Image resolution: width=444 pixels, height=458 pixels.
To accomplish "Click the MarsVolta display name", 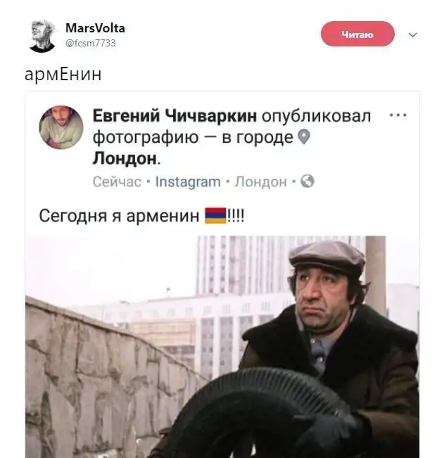I will [95, 28].
